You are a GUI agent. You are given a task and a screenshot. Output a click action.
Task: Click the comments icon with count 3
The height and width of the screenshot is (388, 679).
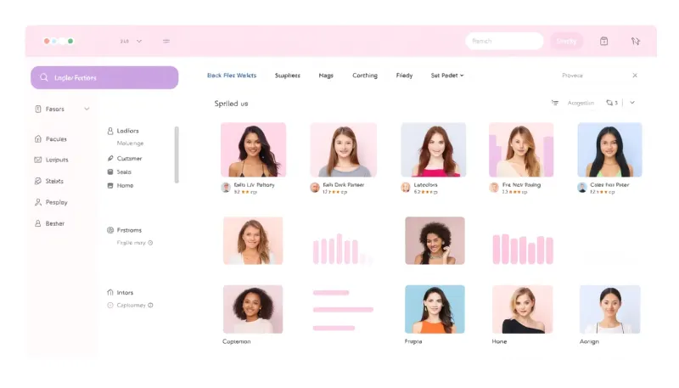pyautogui.click(x=609, y=103)
